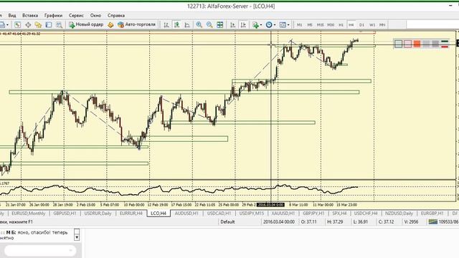Image resolution: width=459 pixels, height=258 pixels.
Task: Switch to USDJPY,M15 chart tab
Action: click(252, 214)
